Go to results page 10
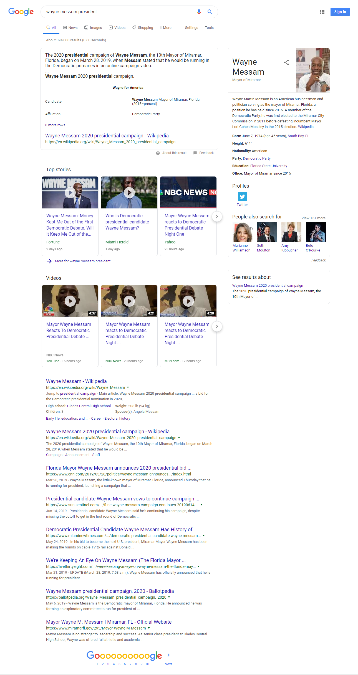 click(147, 664)
